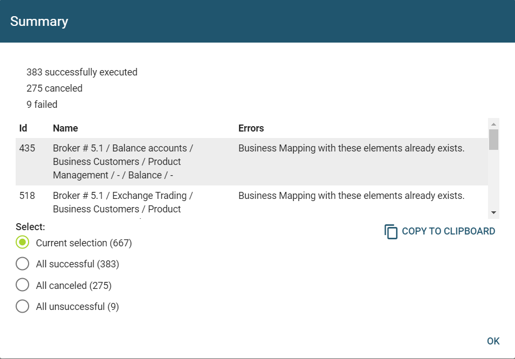Click the Id column header
This screenshot has height=359, width=515.
pos(23,128)
